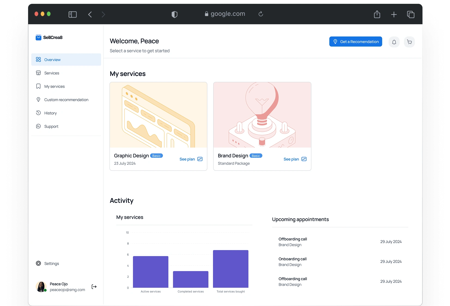Open Custom recommendation in sidebar
Viewport: 450px width, 306px height.
click(66, 100)
